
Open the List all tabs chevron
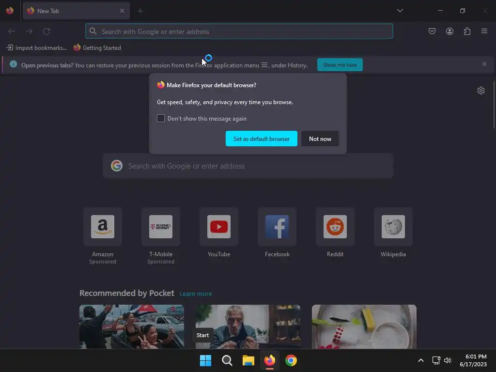[400, 11]
